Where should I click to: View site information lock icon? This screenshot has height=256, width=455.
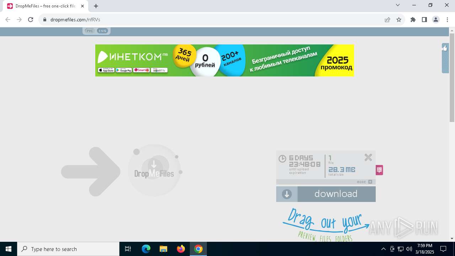[x=45, y=20]
